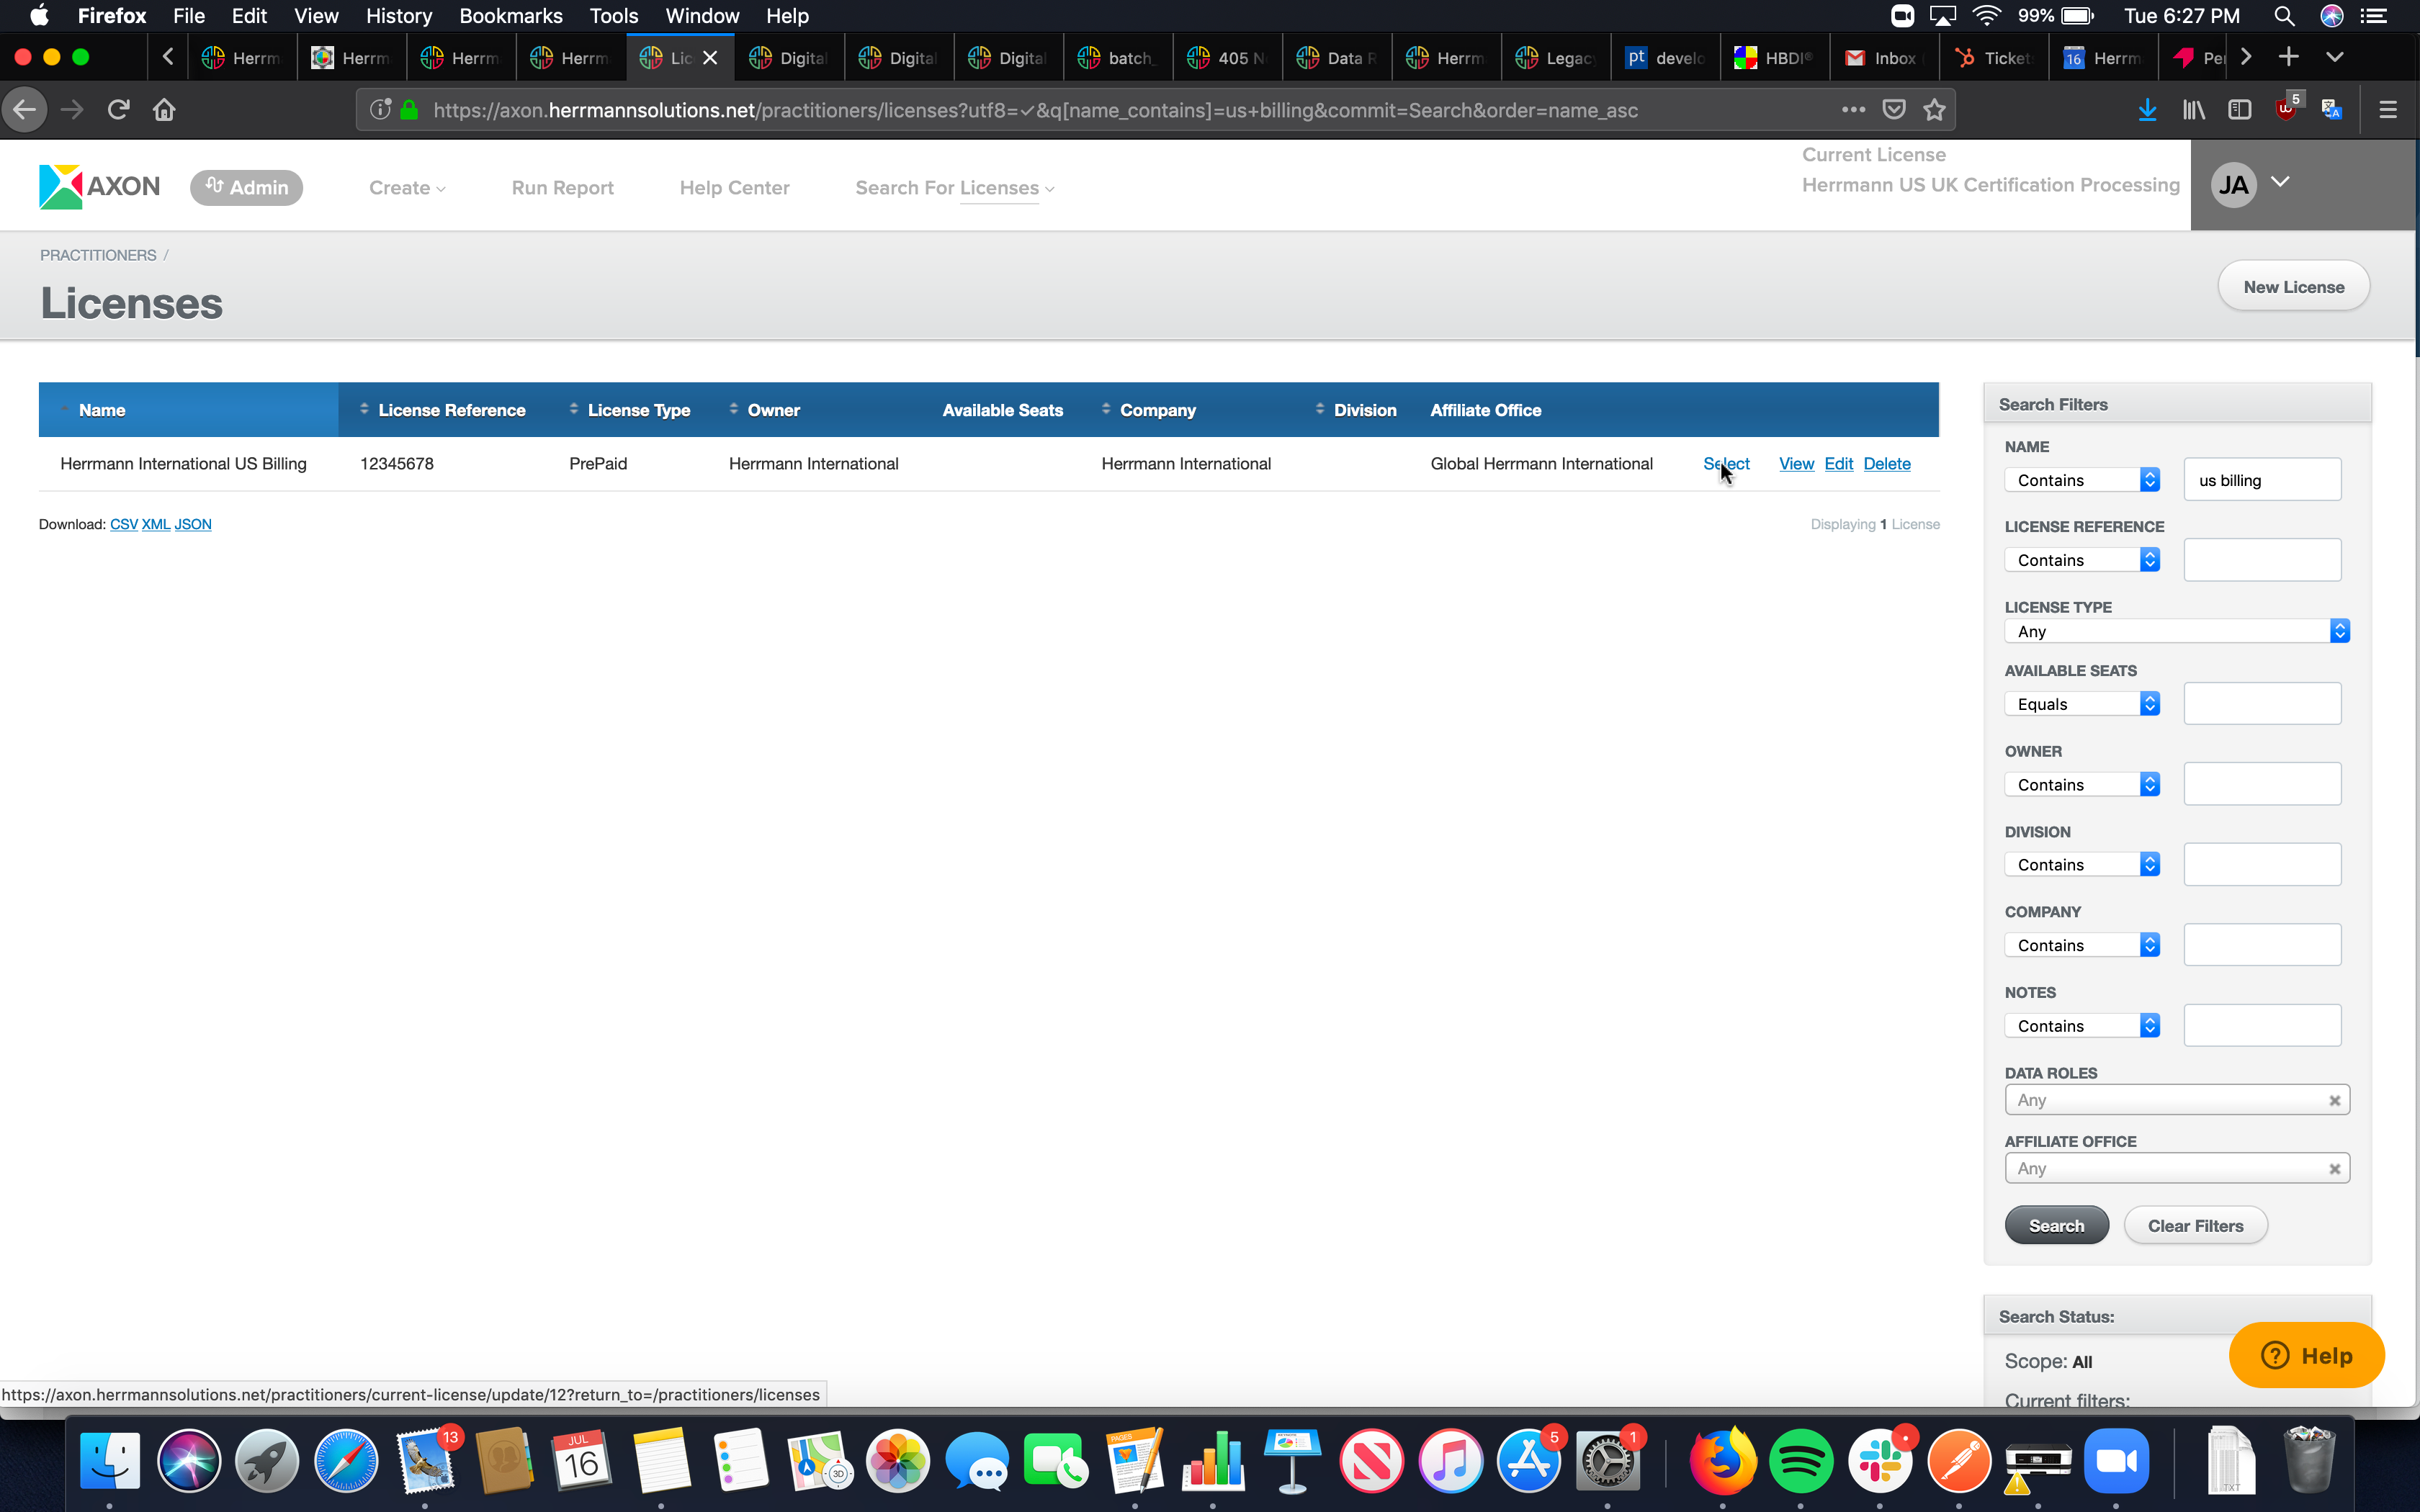Click the New License button
2420x1512 pixels.
click(2293, 287)
